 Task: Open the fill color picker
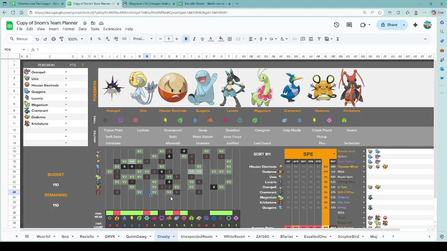[x=221, y=39]
